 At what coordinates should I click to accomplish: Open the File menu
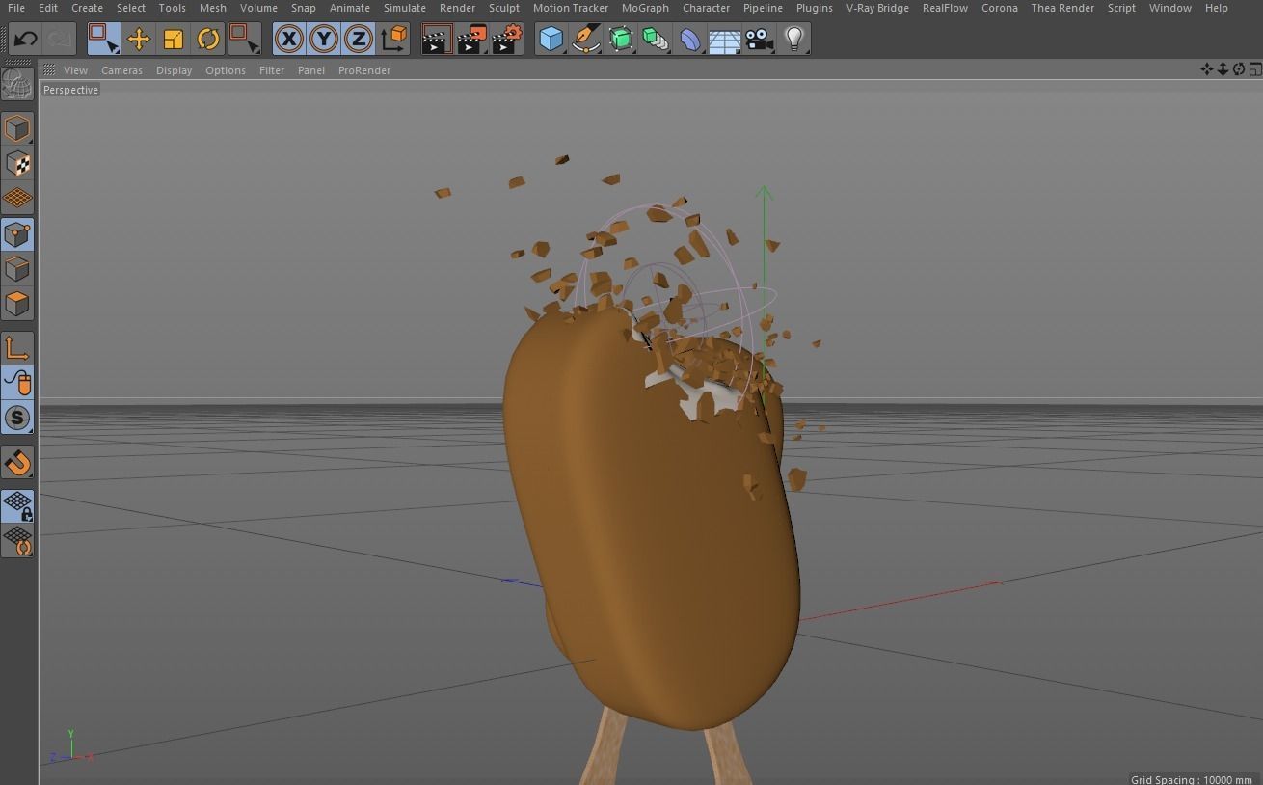click(x=16, y=8)
